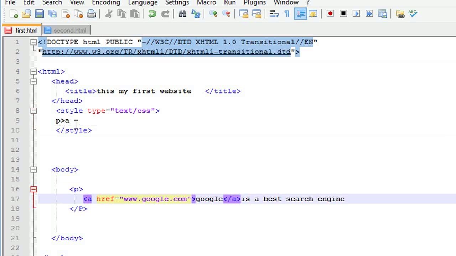456x256 pixels.
Task: Click the folder icon beside the spell check icon
Action: (400, 14)
